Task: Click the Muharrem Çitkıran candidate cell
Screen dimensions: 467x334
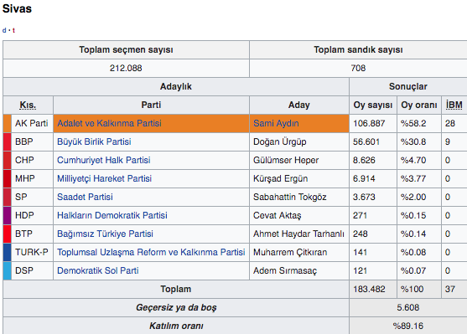Action: tap(299, 253)
